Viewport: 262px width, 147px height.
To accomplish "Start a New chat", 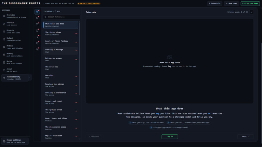I will (231, 4).
